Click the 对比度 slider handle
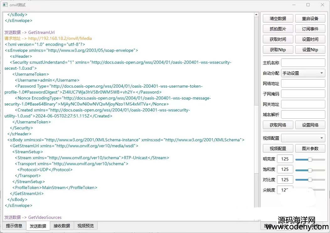Image resolution: width=330 pixels, height=233 pixels. pos(310,180)
